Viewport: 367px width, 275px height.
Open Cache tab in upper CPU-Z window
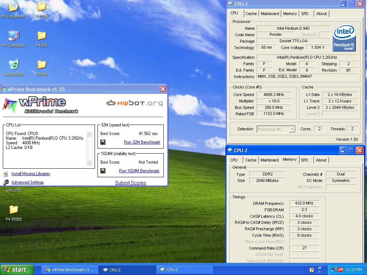(x=251, y=14)
